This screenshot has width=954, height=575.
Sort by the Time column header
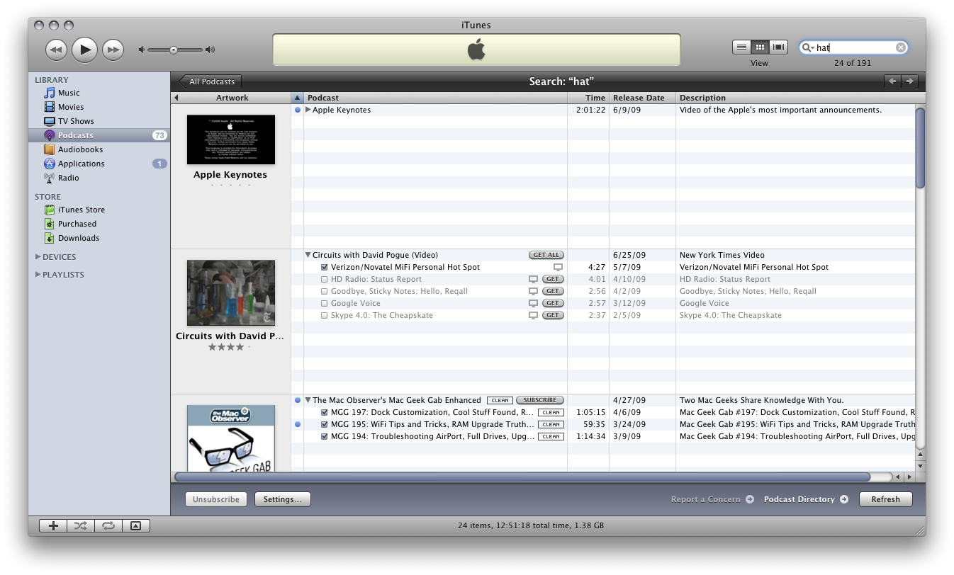[x=588, y=98]
